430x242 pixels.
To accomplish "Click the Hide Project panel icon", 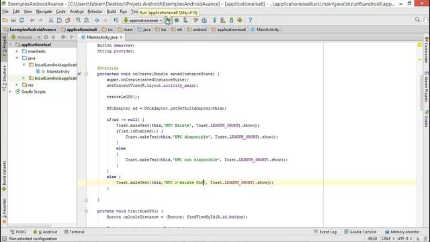I will 72,37.
